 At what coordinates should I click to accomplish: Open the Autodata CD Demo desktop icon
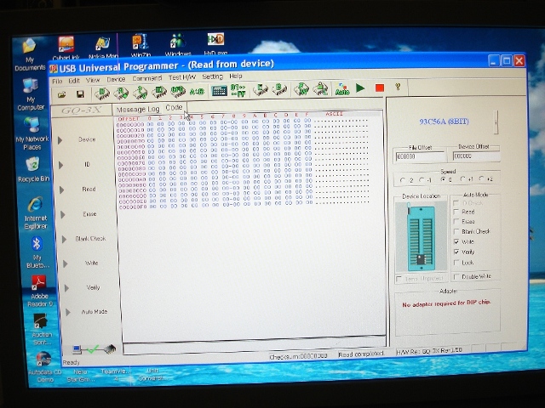click(44, 367)
